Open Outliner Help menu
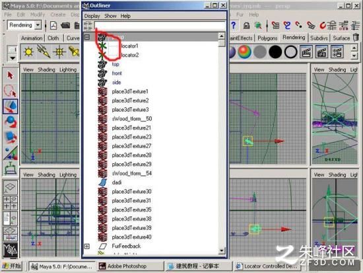Viewport: 363px width, 273px height. coord(125,16)
